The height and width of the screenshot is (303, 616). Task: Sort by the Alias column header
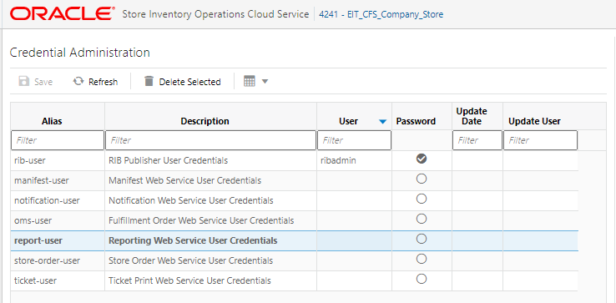pyautogui.click(x=52, y=121)
